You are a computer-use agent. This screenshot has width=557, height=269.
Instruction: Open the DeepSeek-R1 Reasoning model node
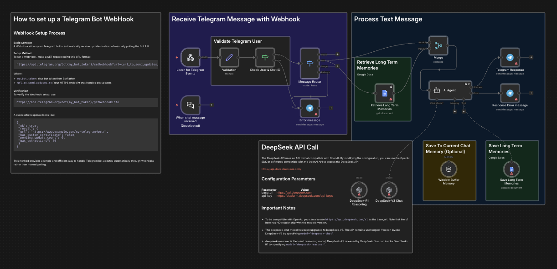359,189
